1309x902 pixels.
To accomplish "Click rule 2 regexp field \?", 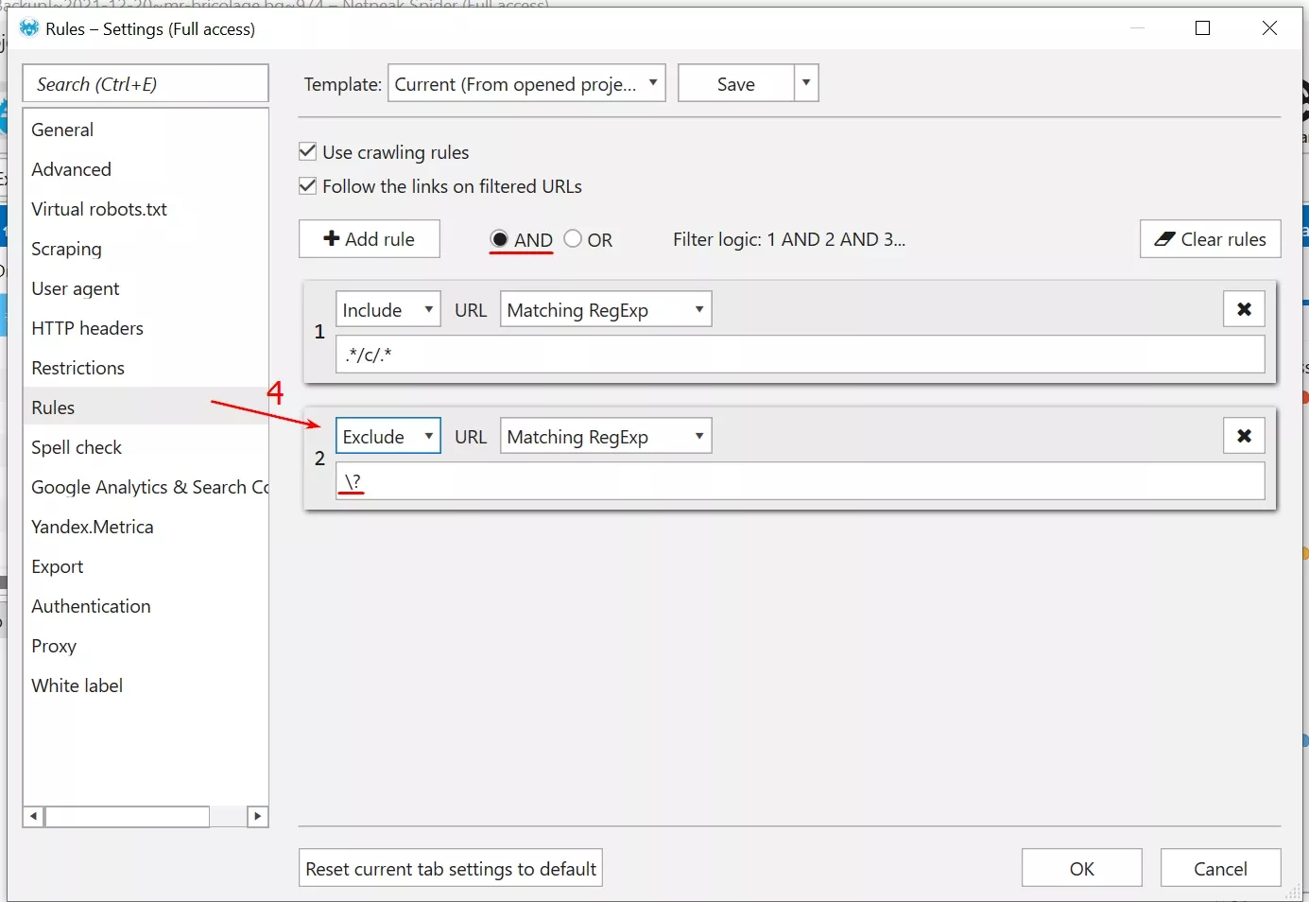I will click(x=801, y=481).
